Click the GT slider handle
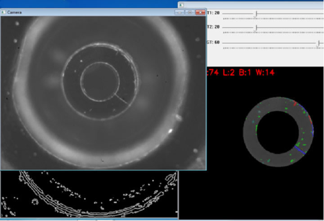This screenshot has width=324, height=221. pos(318,43)
